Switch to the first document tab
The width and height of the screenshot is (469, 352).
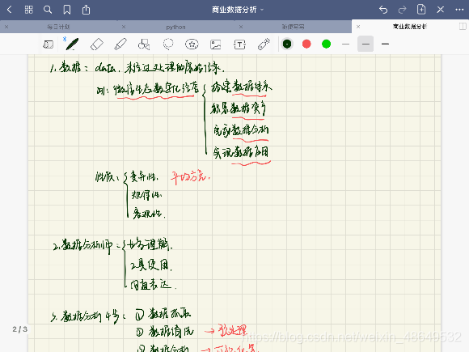[x=58, y=27]
